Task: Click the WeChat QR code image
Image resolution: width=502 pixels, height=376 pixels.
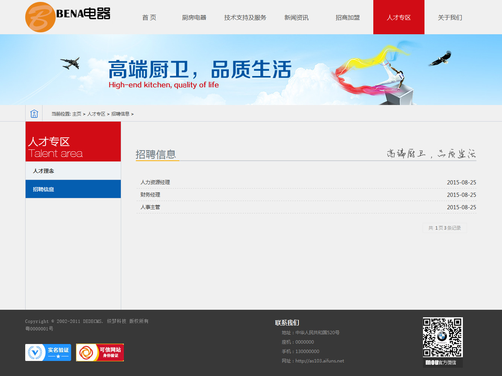Action: pos(443,338)
